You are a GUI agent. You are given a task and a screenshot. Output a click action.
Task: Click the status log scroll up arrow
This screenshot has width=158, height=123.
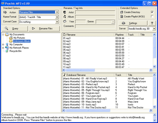point(154,115)
